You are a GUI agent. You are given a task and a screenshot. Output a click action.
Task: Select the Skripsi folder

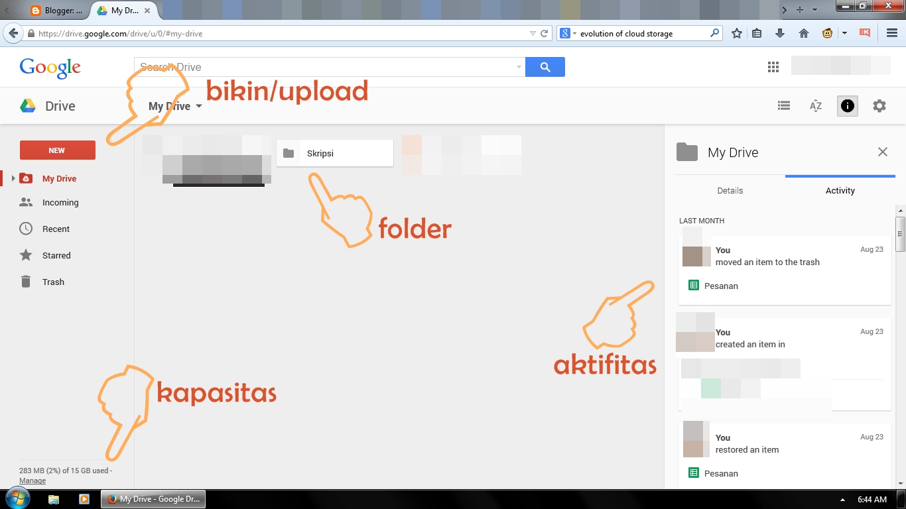pyautogui.click(x=335, y=154)
